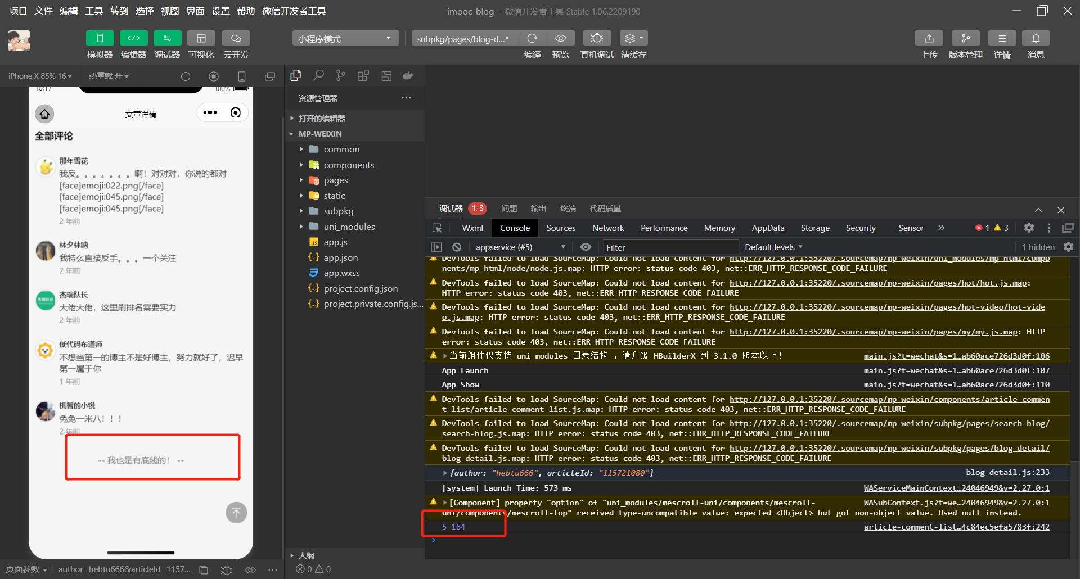Viewport: 1080px width, 579px height.
Task: Open the simulator capsule menu dots
Action: (x=210, y=112)
